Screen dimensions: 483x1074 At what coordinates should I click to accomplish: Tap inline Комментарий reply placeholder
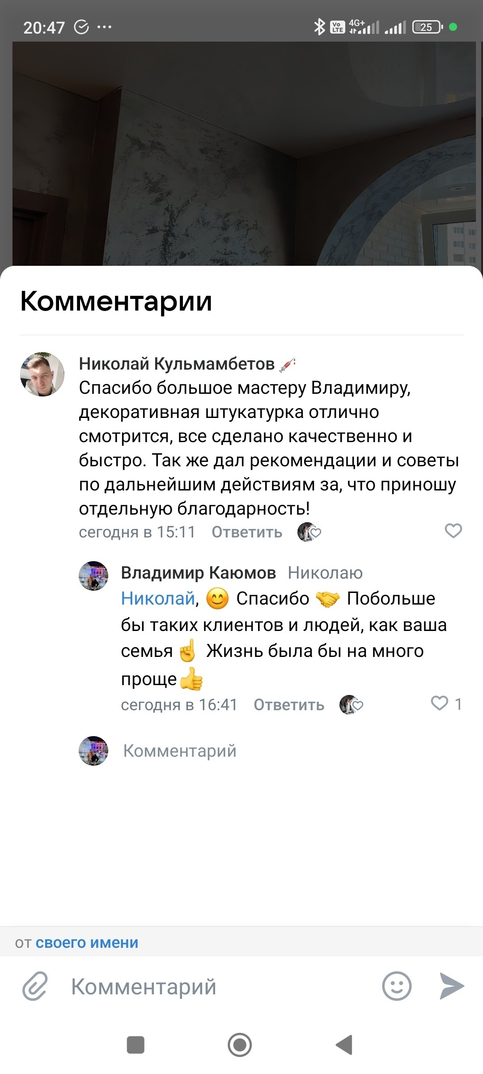tap(180, 751)
